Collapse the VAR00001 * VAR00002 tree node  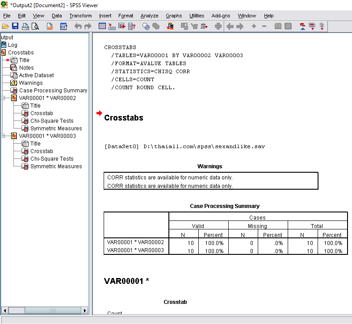[x=4, y=98]
